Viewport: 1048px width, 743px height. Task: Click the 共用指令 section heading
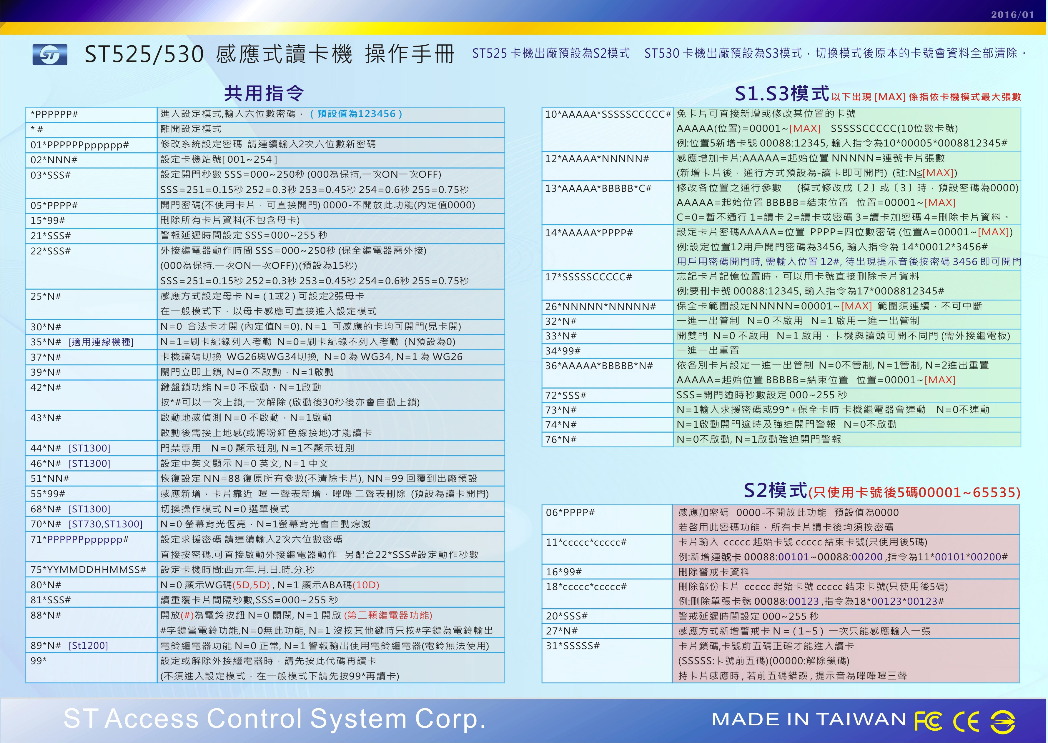pyautogui.click(x=264, y=93)
